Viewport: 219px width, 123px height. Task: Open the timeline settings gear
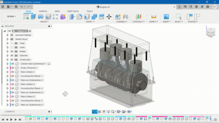click(215, 120)
